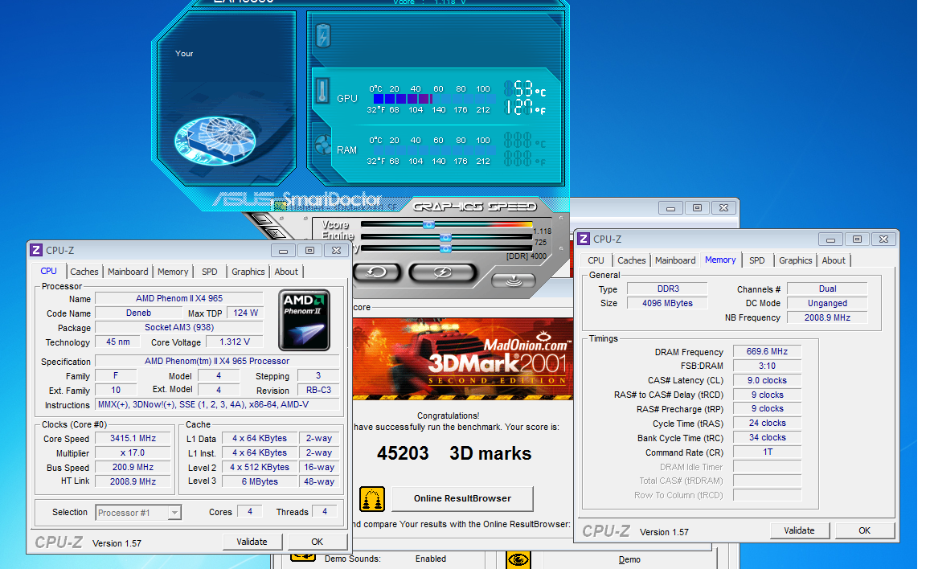Adjust the Vcore slider handle

coord(428,225)
